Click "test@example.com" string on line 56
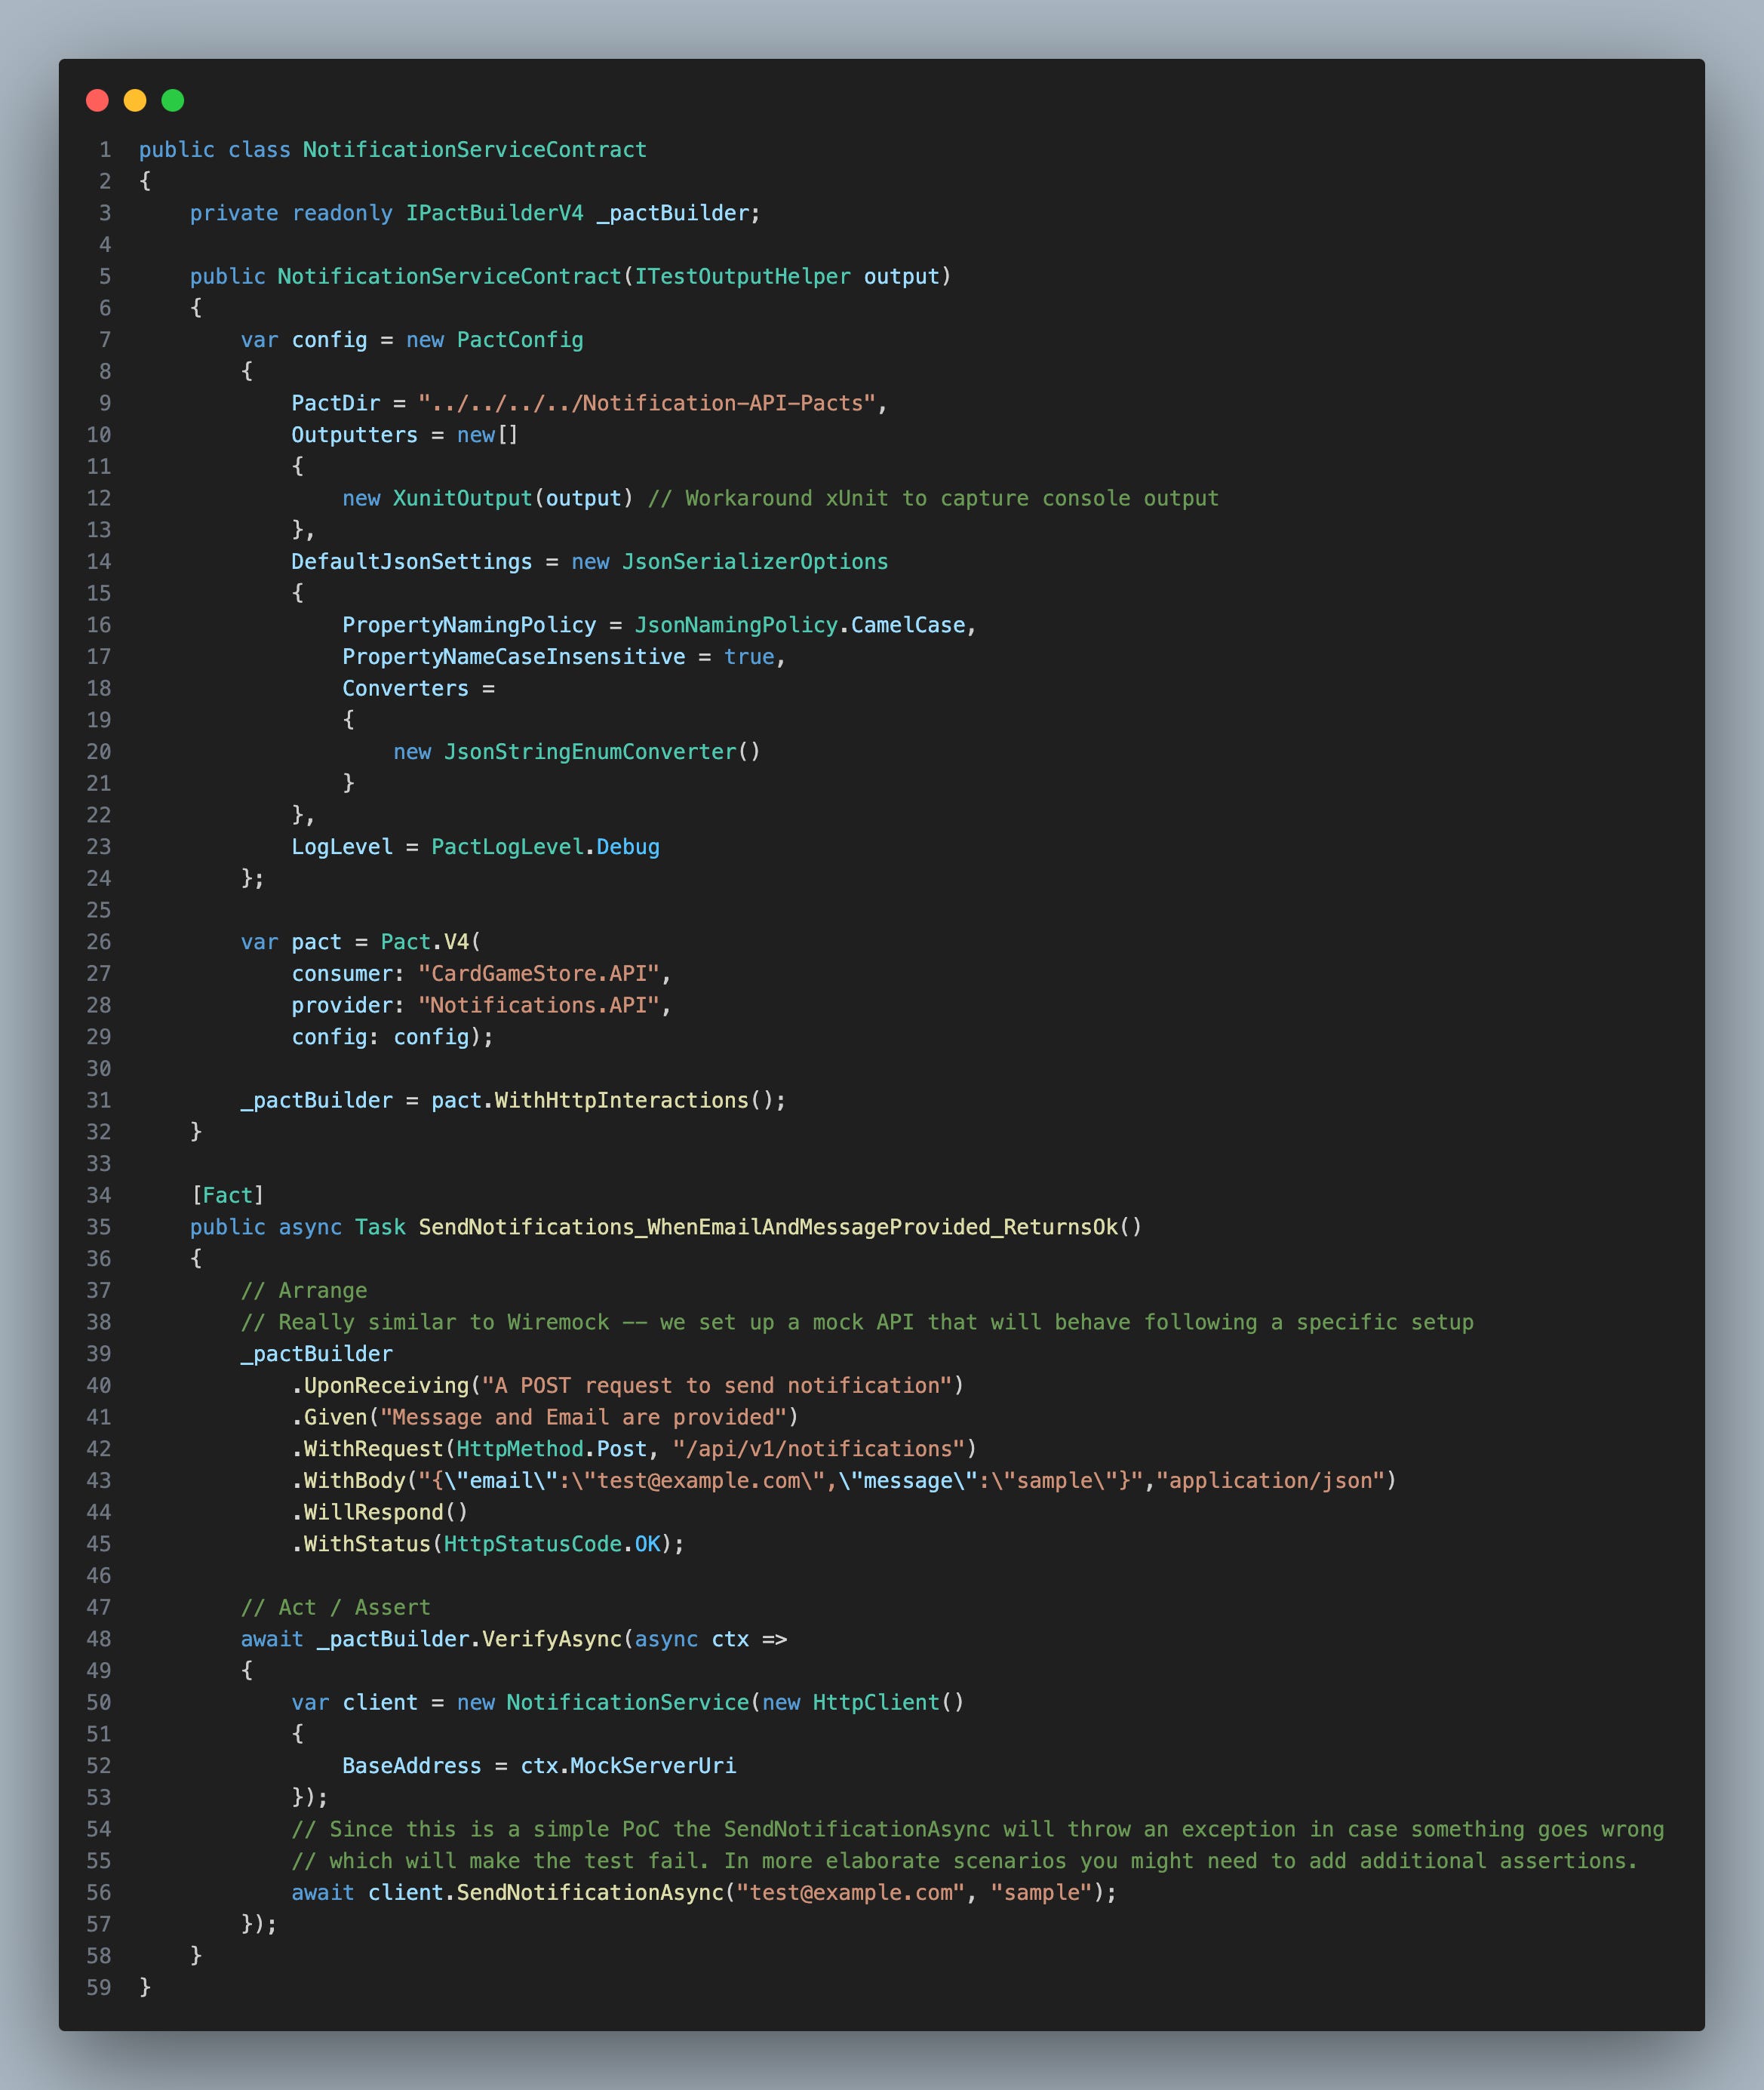 point(851,1893)
